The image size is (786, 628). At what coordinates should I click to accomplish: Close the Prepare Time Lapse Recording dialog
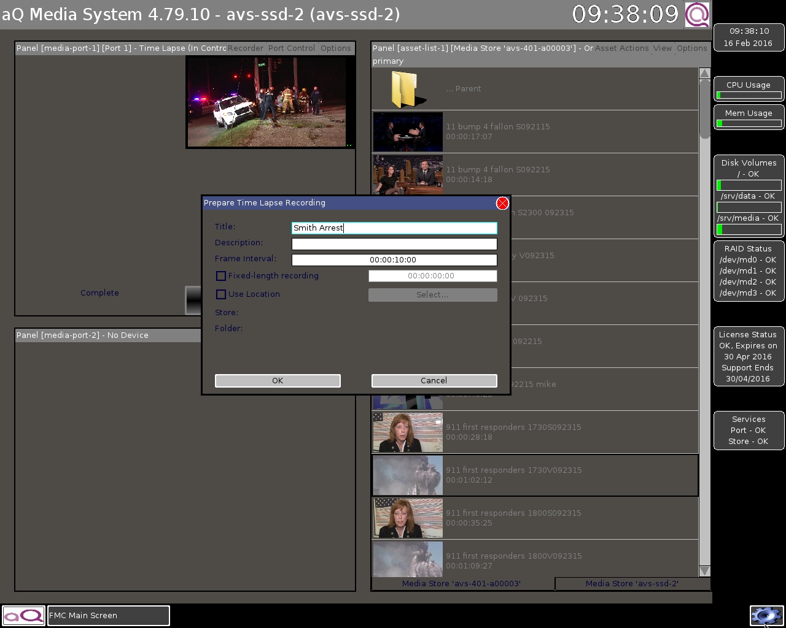click(x=502, y=203)
